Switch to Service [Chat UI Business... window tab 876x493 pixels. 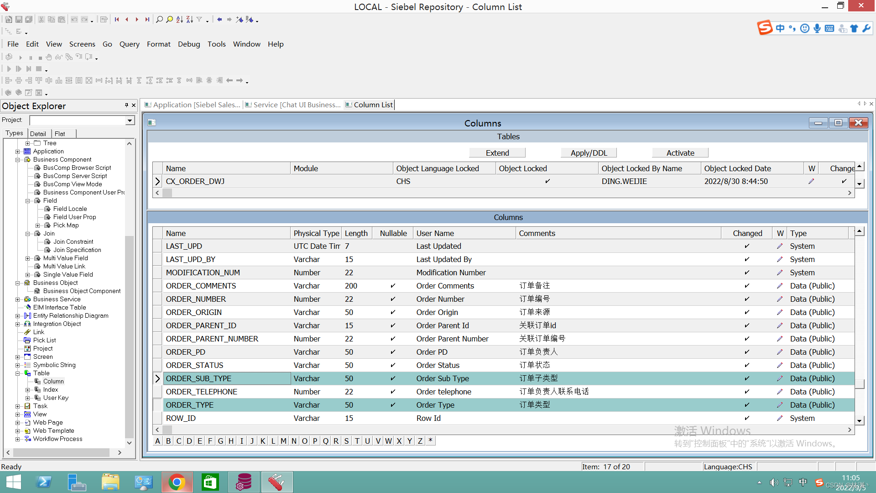click(x=292, y=105)
